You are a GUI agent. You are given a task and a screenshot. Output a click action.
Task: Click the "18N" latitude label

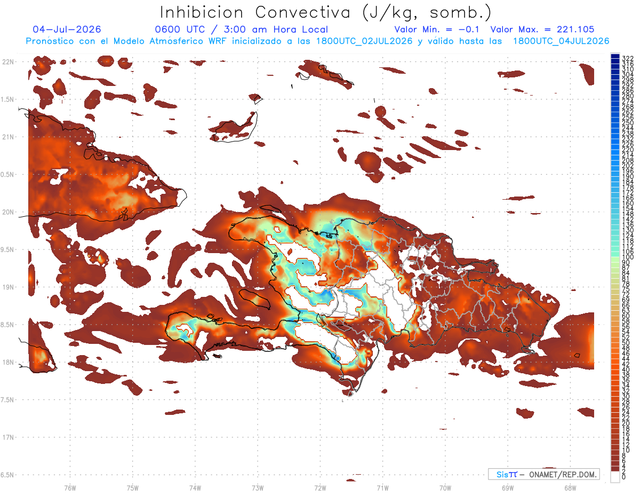click(x=8, y=362)
